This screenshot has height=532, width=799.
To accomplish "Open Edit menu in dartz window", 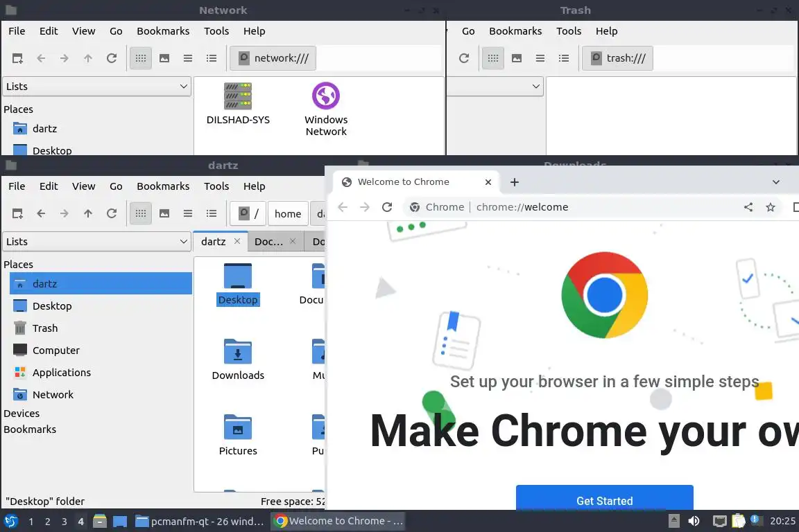I will coord(49,186).
